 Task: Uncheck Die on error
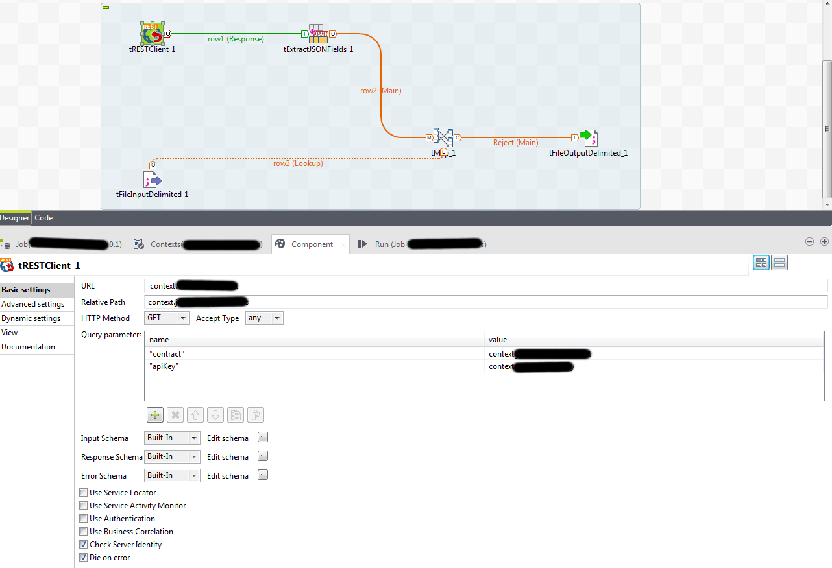pyautogui.click(x=83, y=557)
